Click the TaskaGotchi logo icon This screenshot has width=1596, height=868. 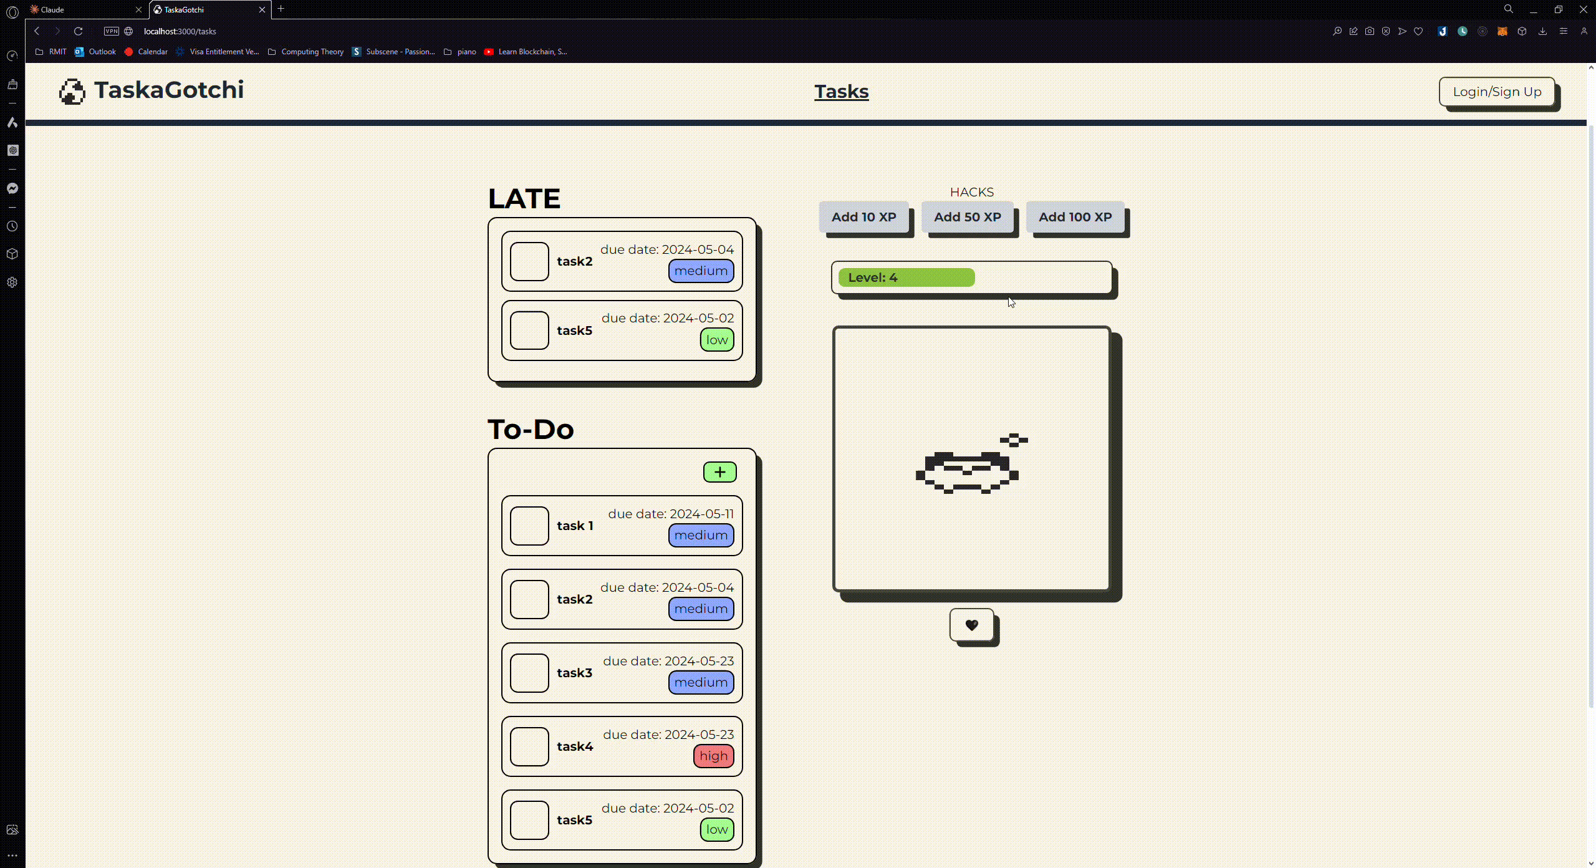coord(72,91)
